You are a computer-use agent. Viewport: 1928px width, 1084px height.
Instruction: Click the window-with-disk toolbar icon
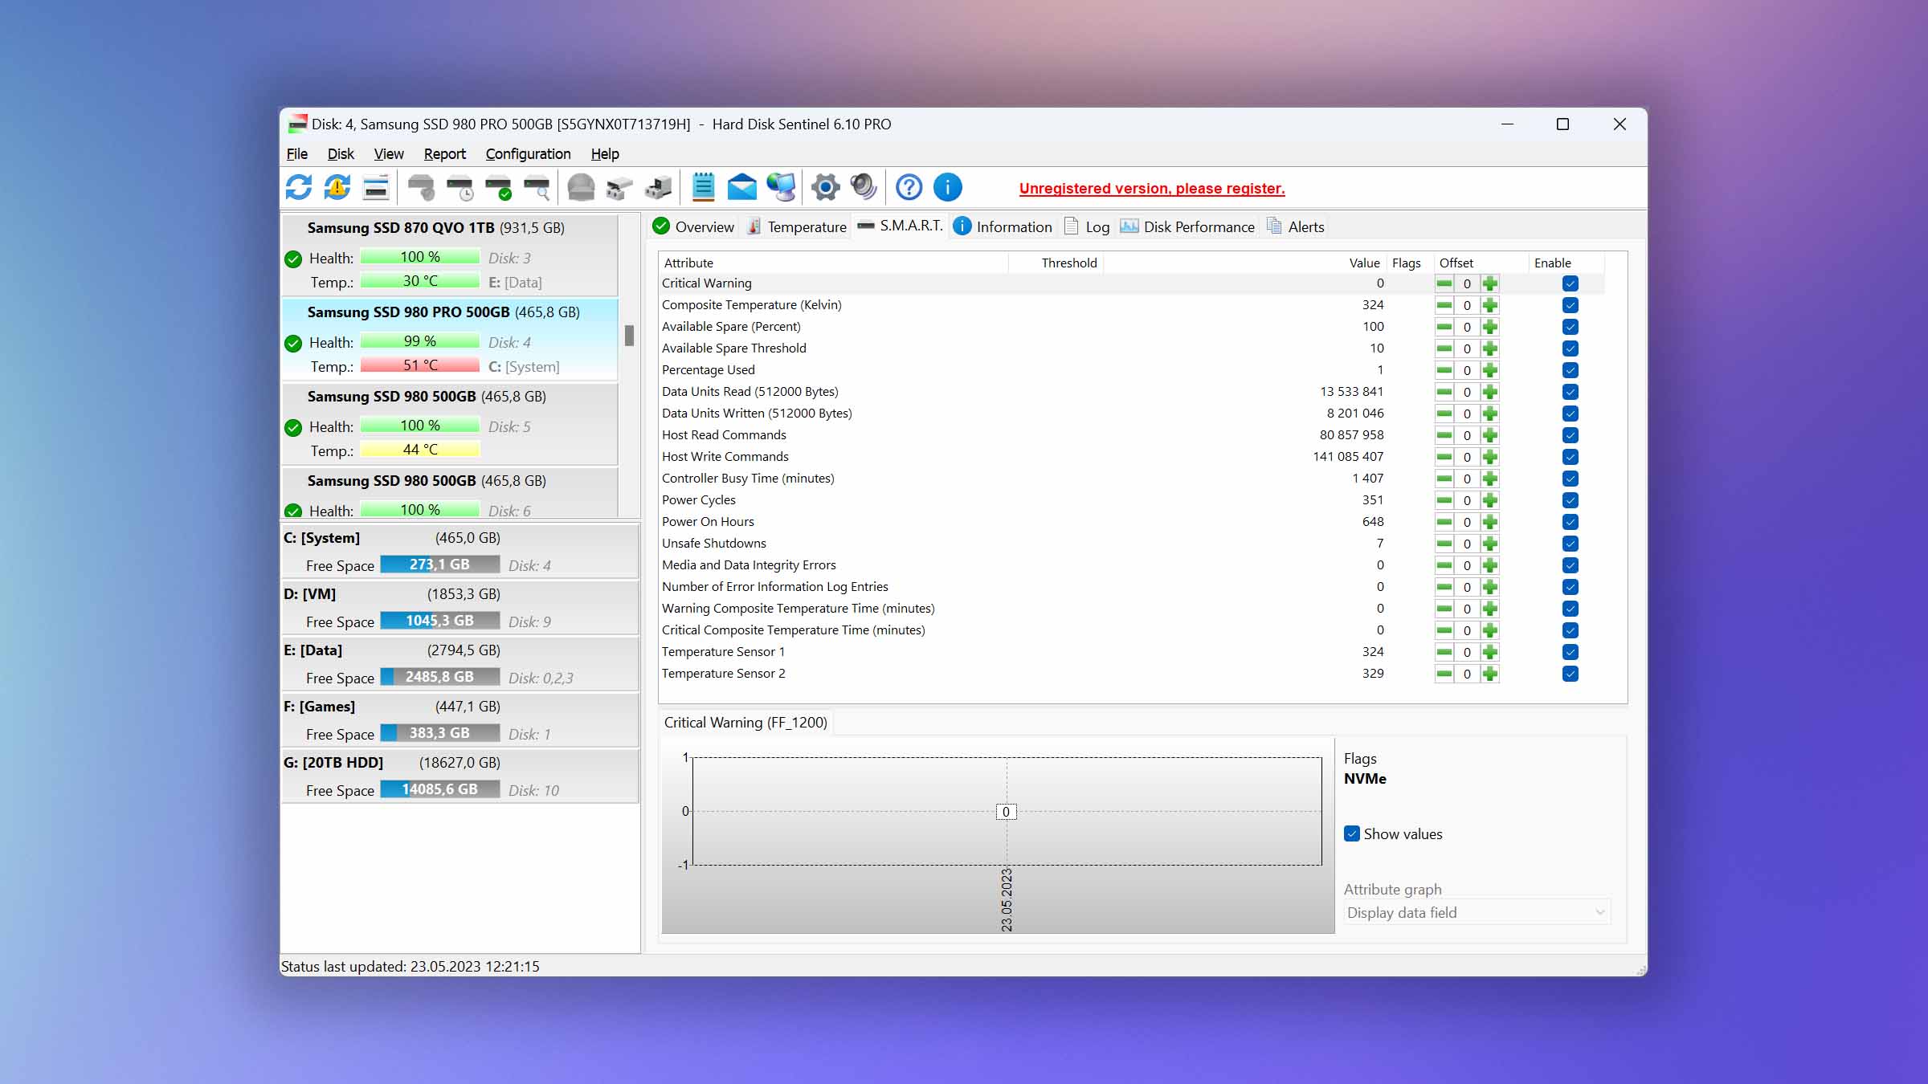click(x=375, y=187)
